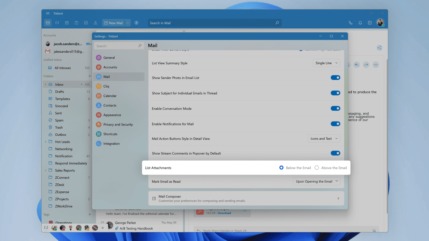Toggle Show Sender Photo in Email List
The image size is (429, 241).
point(335,78)
